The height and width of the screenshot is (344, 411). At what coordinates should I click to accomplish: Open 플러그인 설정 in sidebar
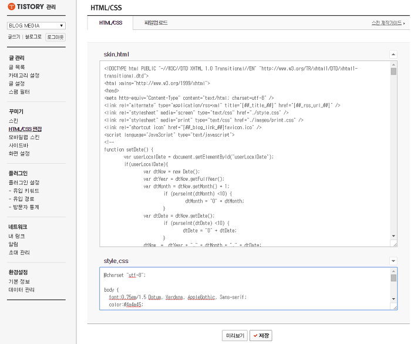24,183
